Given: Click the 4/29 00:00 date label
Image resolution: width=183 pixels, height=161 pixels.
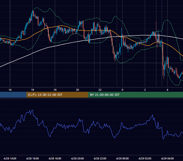Looking at the screenshot, I should (122, 158).
